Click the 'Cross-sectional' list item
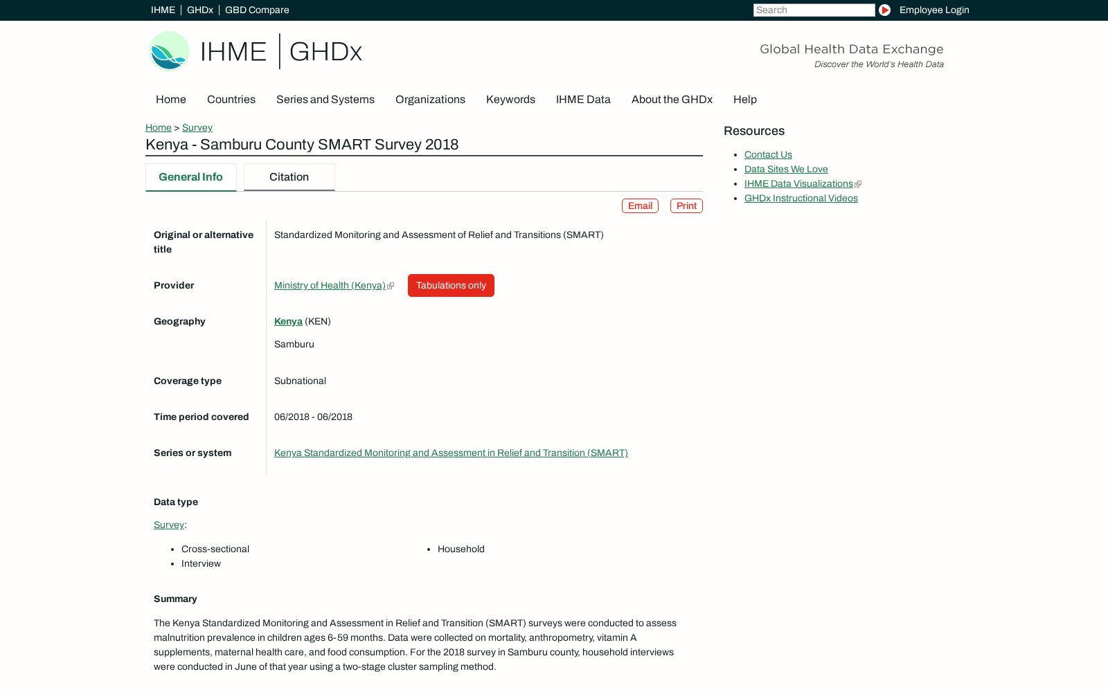The height and width of the screenshot is (692, 1108). pos(215,549)
